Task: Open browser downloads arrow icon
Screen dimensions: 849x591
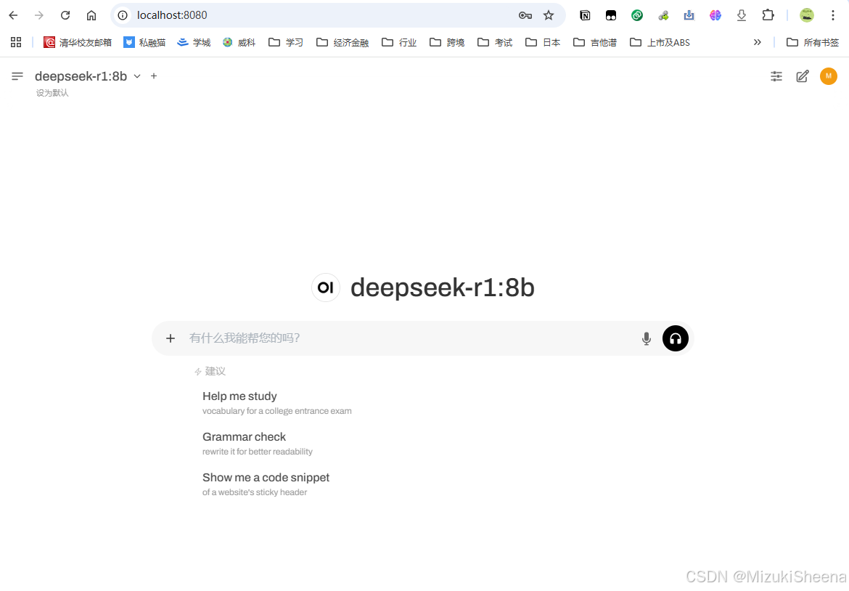Action: pyautogui.click(x=742, y=15)
